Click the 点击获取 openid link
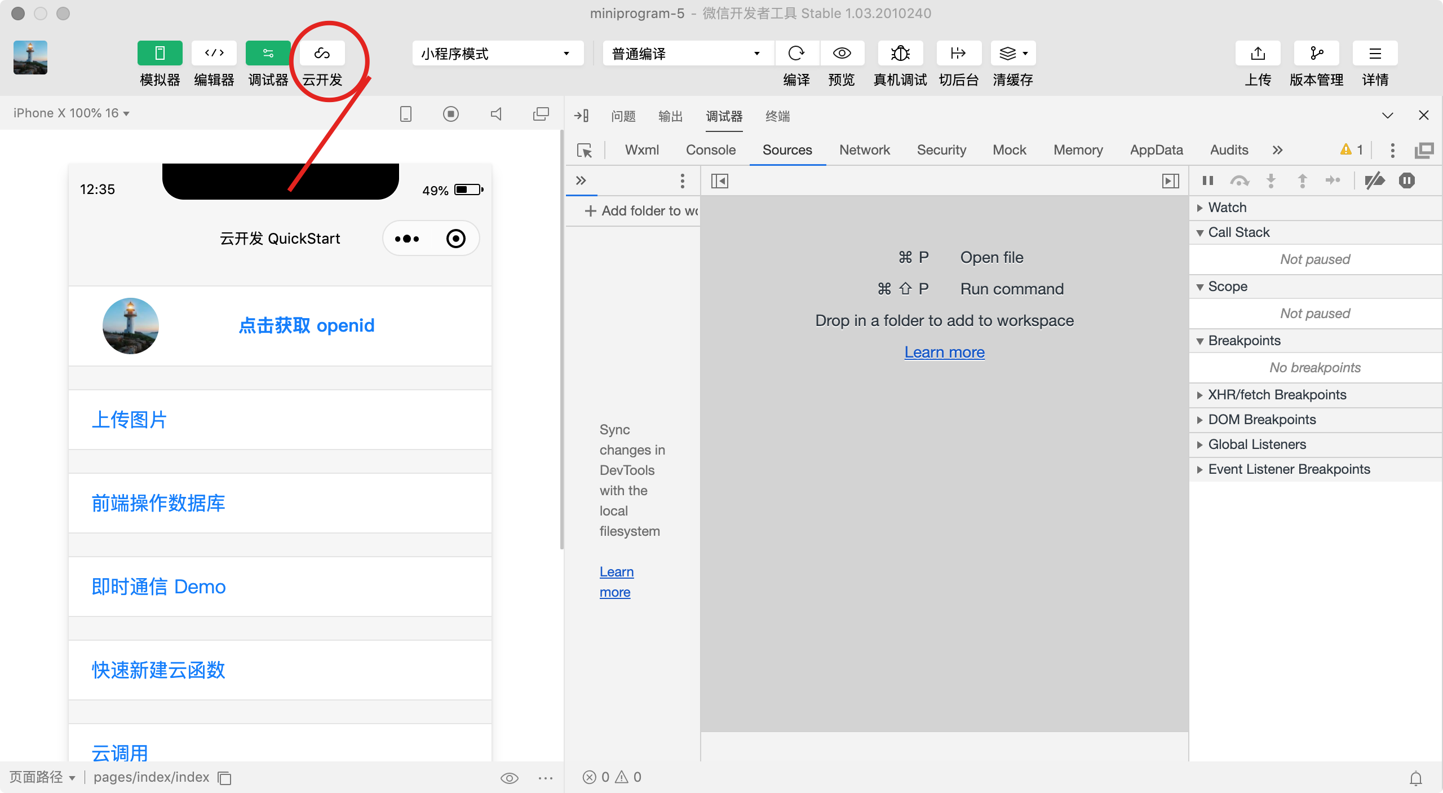The width and height of the screenshot is (1443, 793). pos(306,325)
